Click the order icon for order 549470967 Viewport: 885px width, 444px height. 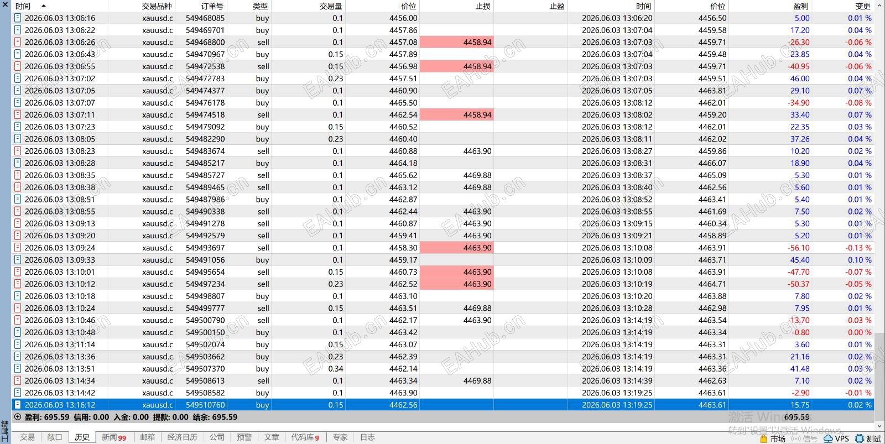17,54
